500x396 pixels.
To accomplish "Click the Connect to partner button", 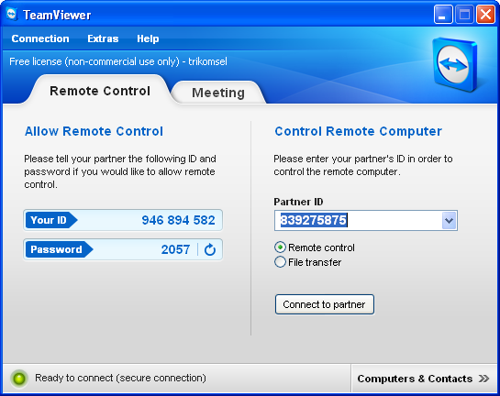I will pyautogui.click(x=324, y=304).
